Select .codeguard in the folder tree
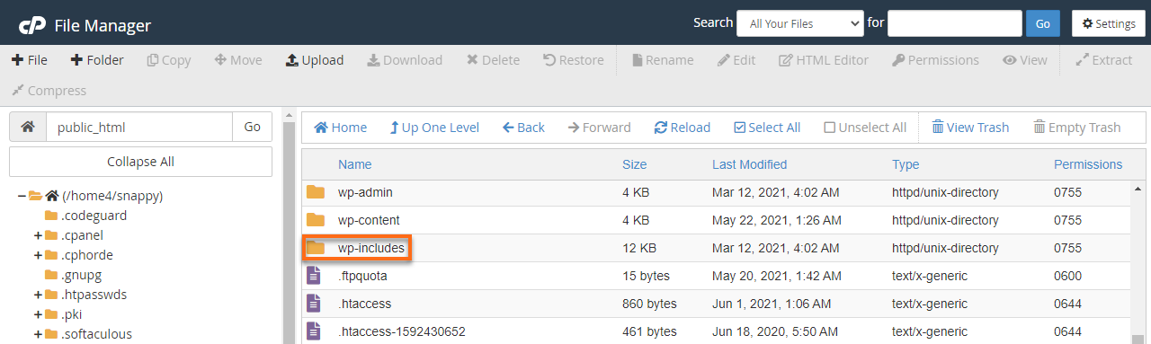The height and width of the screenshot is (344, 1151). click(x=94, y=216)
